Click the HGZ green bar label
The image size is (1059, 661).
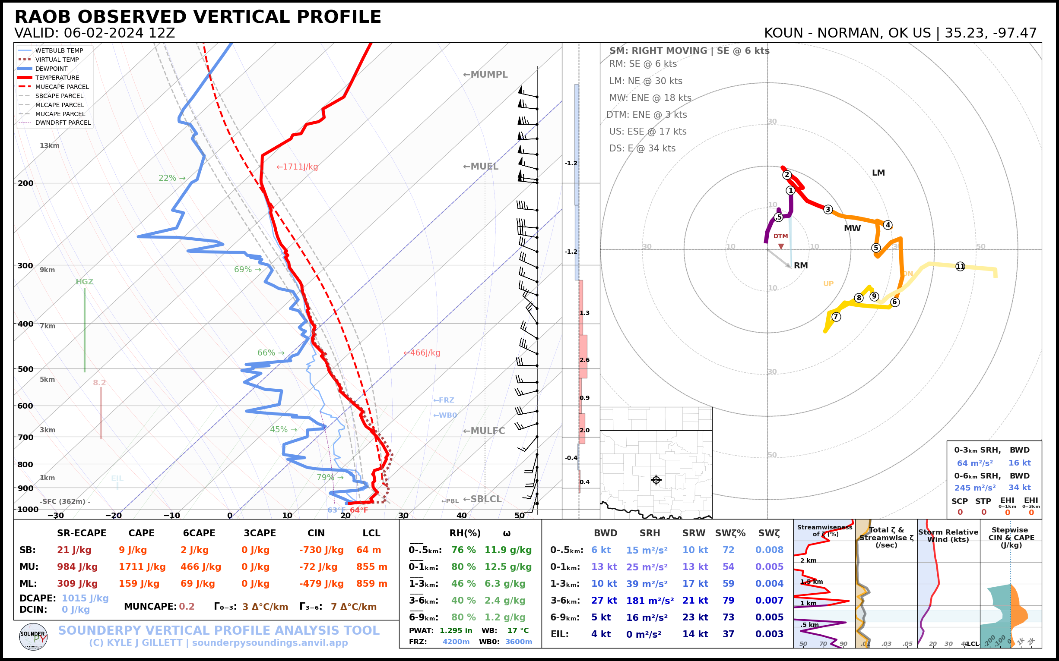pos(85,282)
